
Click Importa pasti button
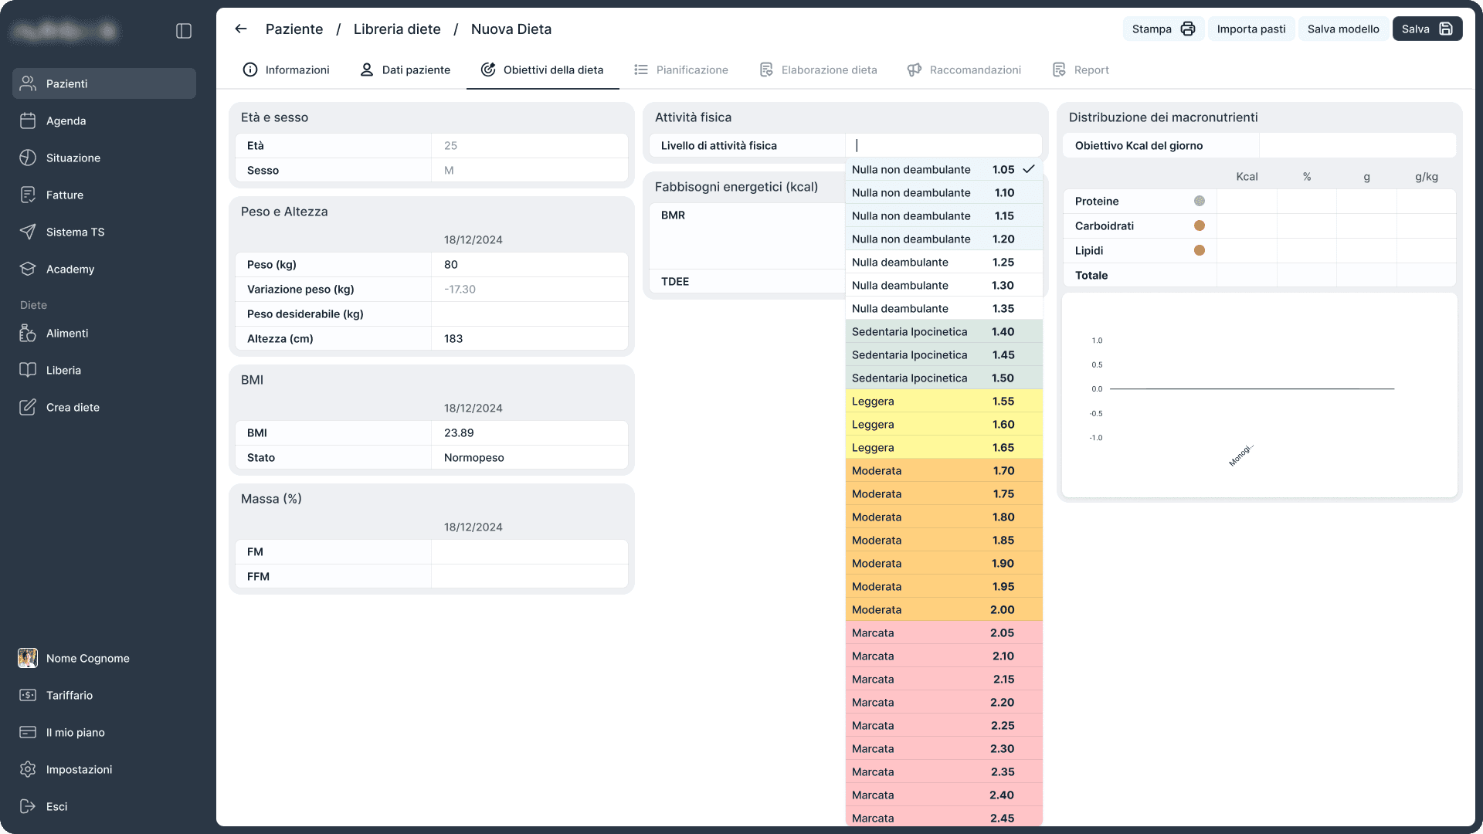[x=1251, y=29]
